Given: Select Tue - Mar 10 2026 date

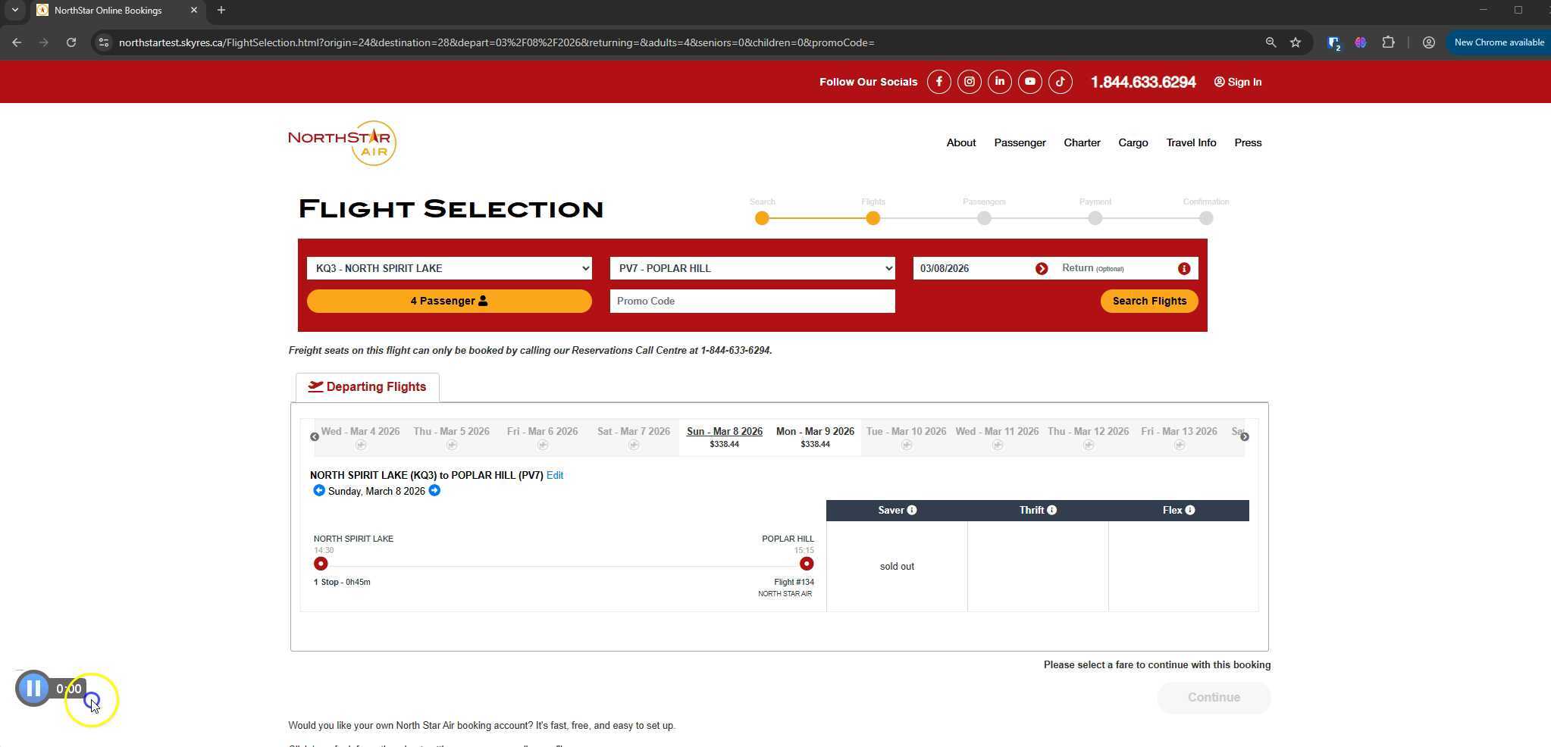Looking at the screenshot, I should 906,437.
